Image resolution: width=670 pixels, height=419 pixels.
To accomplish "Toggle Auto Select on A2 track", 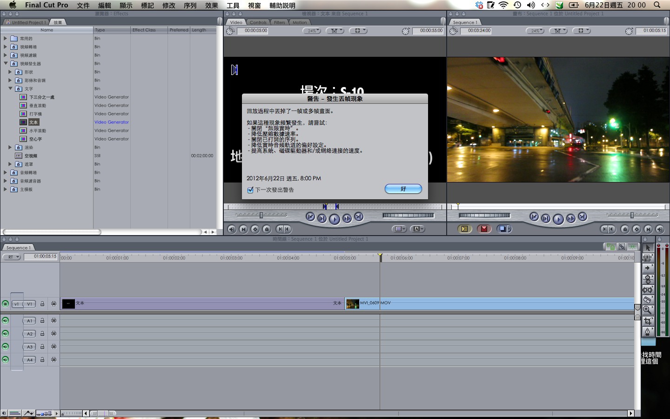I will [x=54, y=333].
